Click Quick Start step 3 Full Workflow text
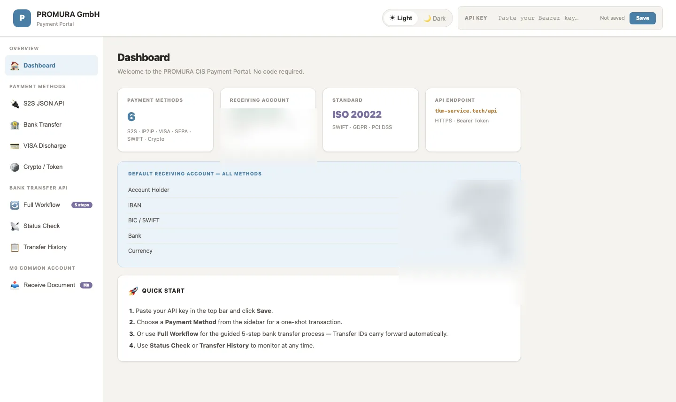 pos(288,334)
